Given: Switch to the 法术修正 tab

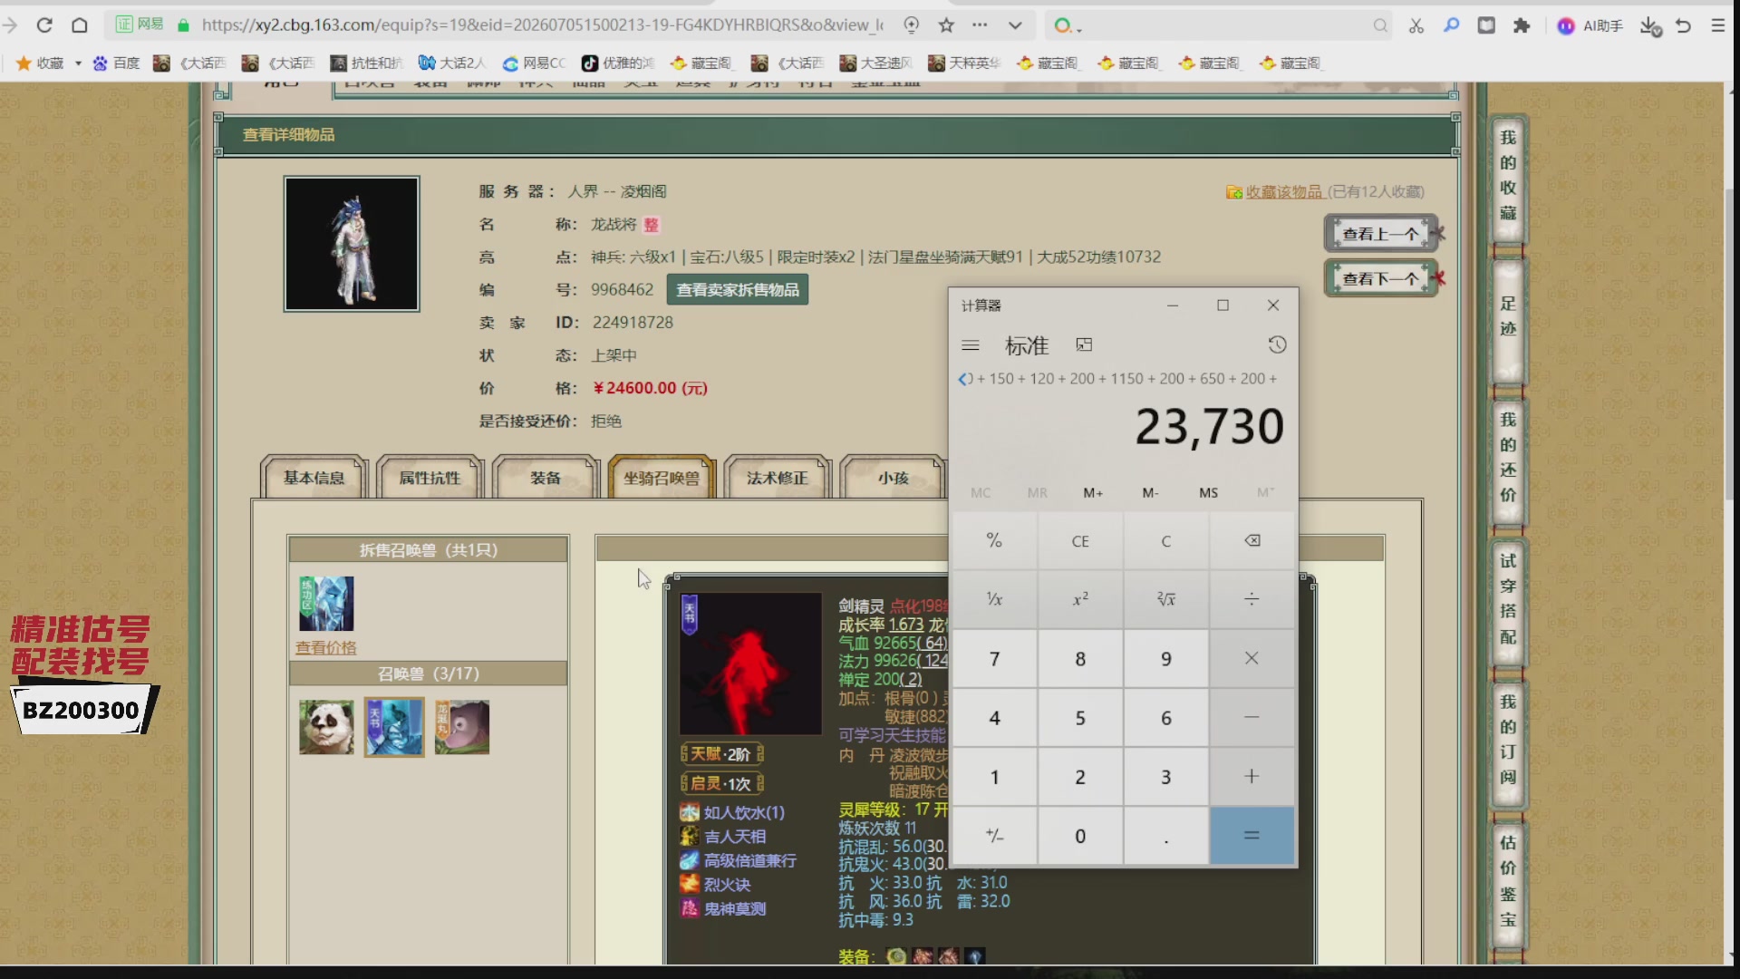Looking at the screenshot, I should [x=778, y=478].
